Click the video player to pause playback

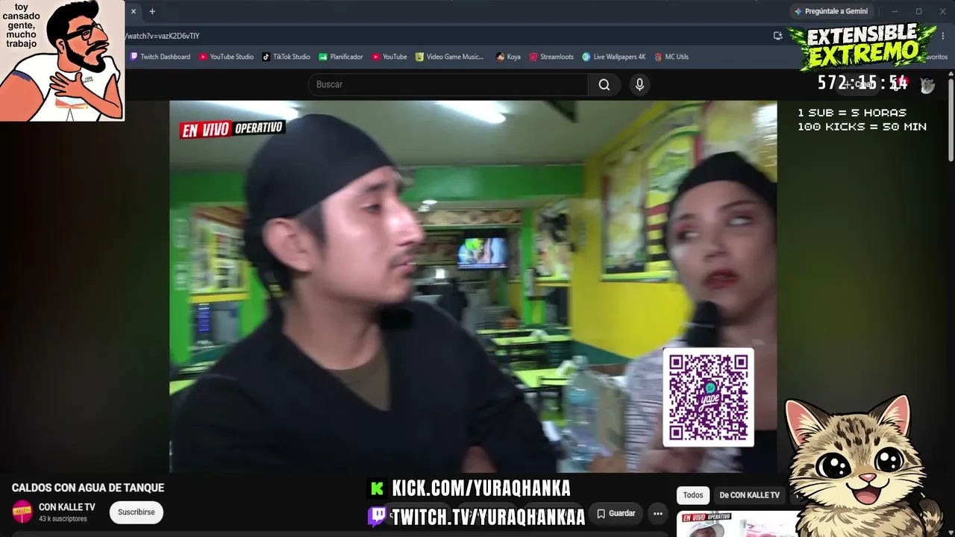473,286
